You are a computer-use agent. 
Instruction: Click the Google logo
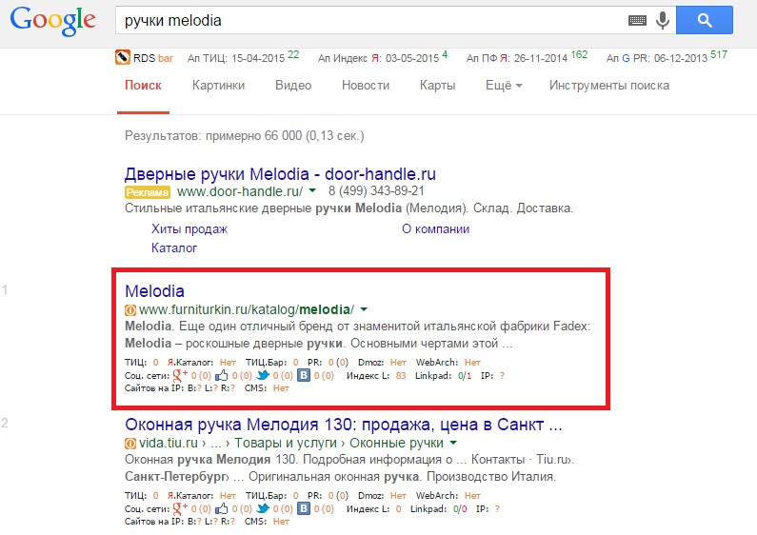pyautogui.click(x=52, y=20)
